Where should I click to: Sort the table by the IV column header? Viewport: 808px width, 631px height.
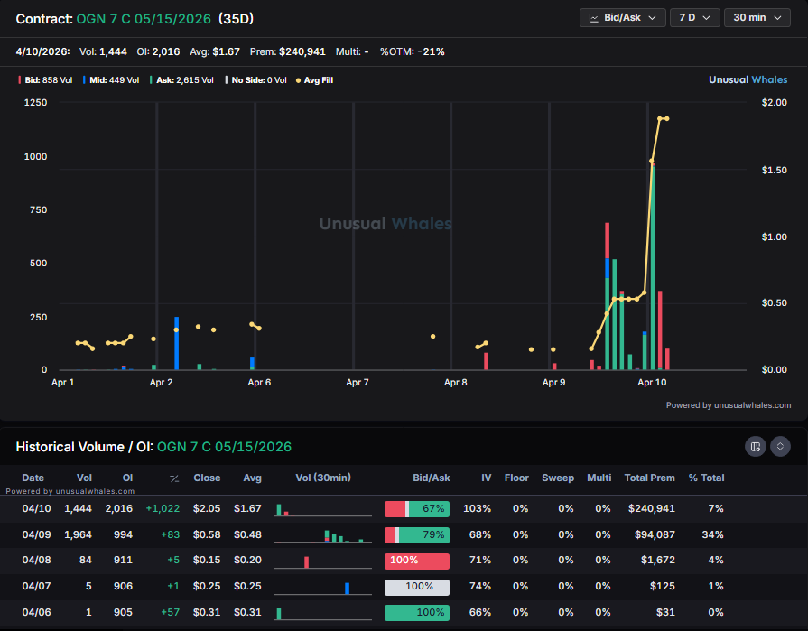486,478
